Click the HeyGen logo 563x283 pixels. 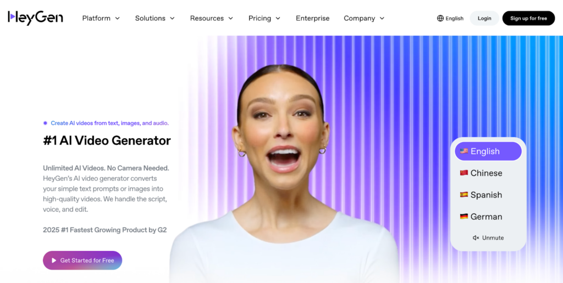tap(35, 18)
